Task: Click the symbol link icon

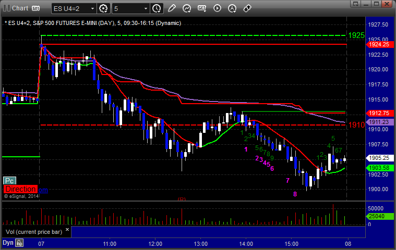Action: tap(247, 8)
